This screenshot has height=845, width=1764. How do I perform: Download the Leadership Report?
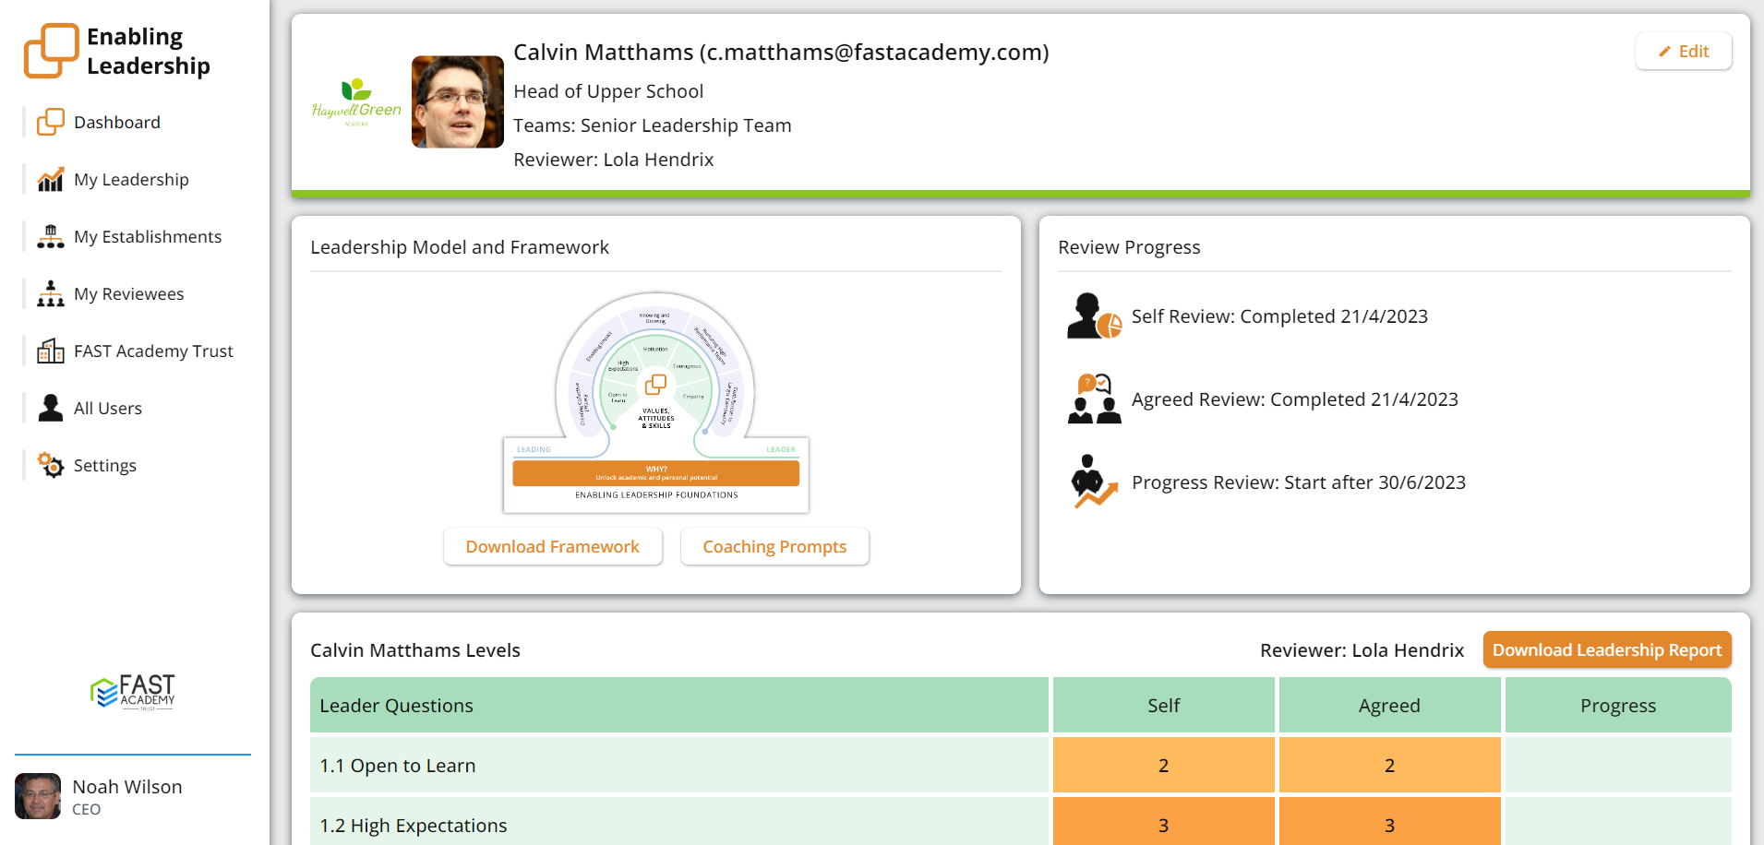(1606, 650)
